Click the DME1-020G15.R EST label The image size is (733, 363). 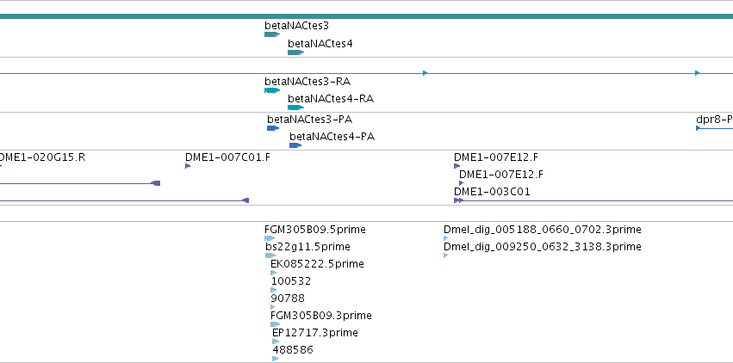tap(42, 157)
